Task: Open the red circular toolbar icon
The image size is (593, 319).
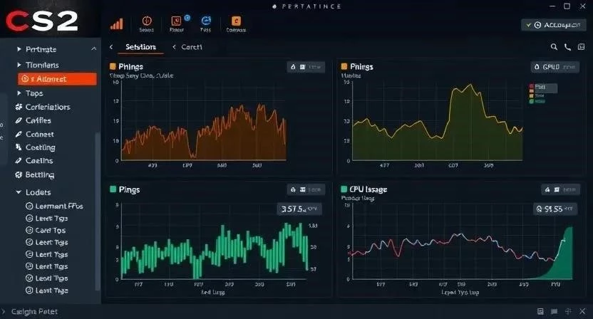Action: [x=148, y=21]
